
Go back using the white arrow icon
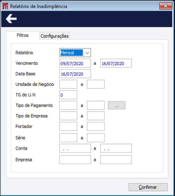[x=11, y=19]
